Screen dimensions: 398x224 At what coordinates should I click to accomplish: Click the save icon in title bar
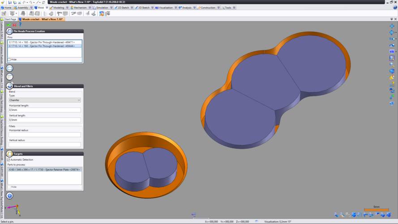10,2
